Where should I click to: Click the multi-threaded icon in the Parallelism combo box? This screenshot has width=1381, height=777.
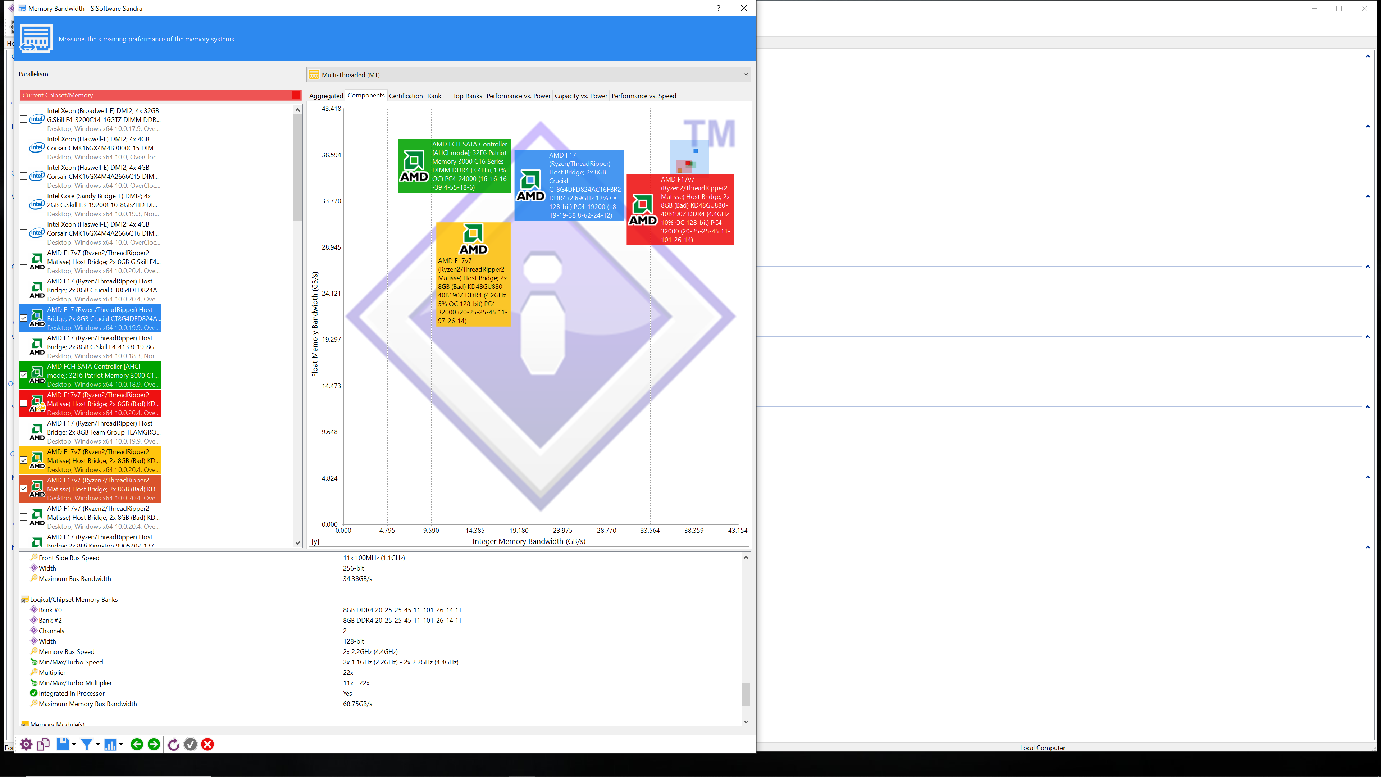point(314,74)
